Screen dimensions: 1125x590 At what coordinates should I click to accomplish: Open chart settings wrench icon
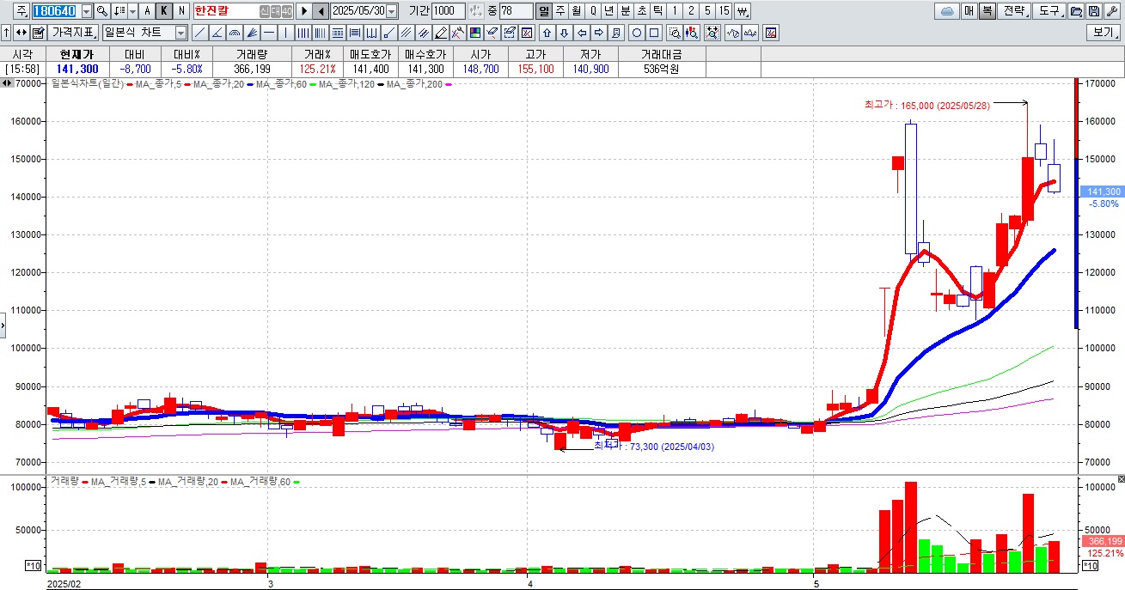[1110, 11]
